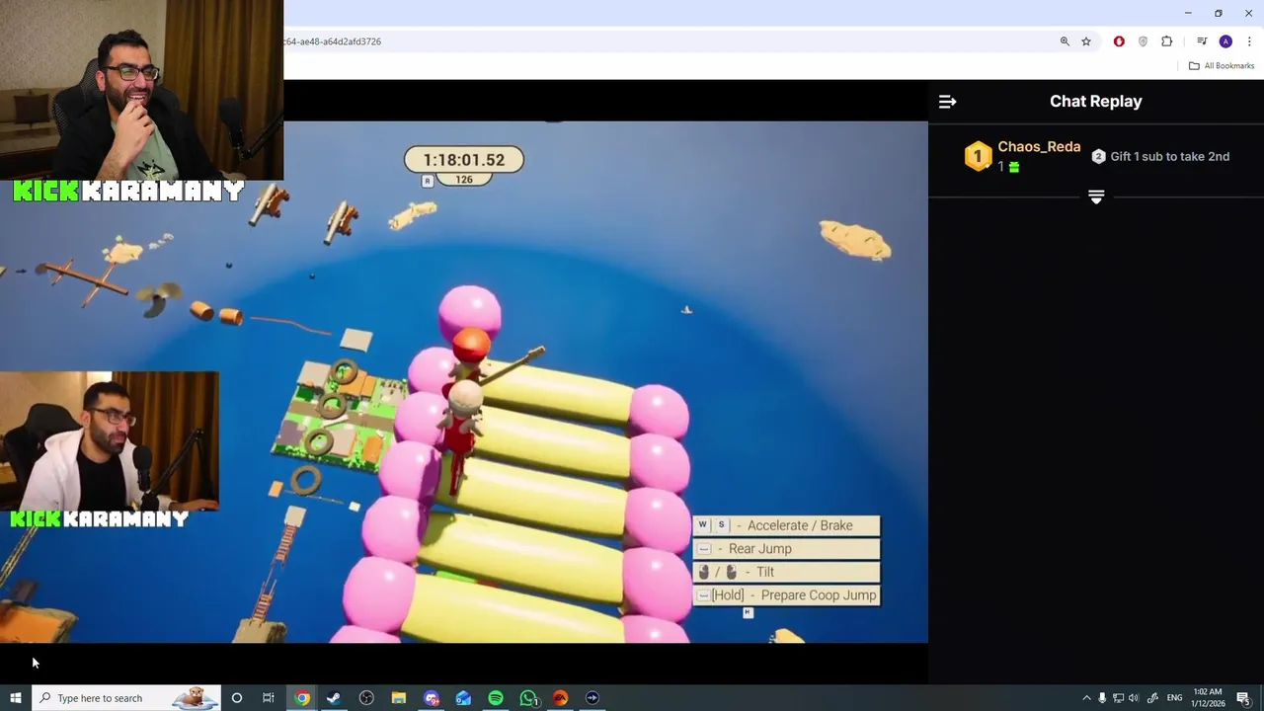This screenshot has height=711, width=1264.
Task: Click the game video player
Action: (x=464, y=382)
